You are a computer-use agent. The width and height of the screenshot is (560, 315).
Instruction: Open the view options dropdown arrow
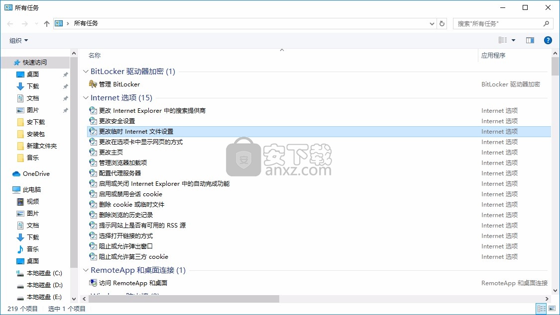pos(514,40)
